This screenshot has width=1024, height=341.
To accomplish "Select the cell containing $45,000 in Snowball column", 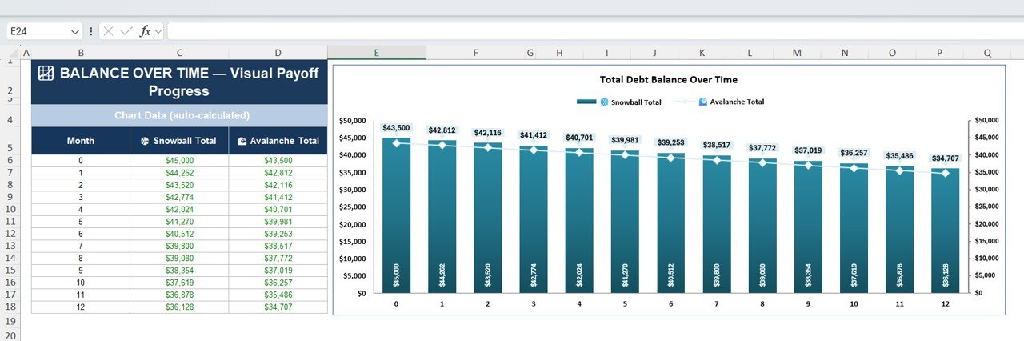I will click(178, 161).
